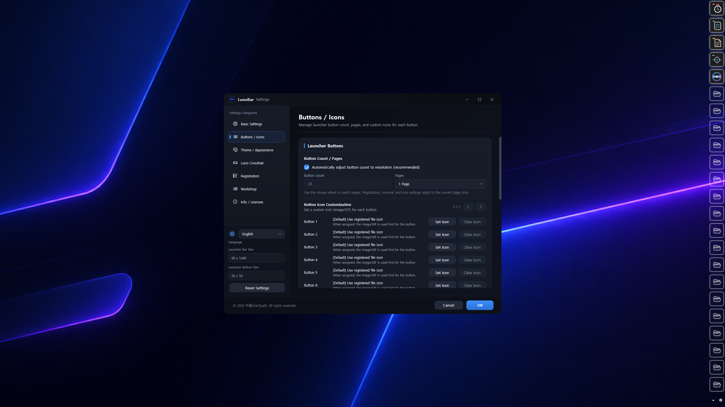Click the "Button 4" row label
The image size is (725, 407).
click(x=311, y=260)
